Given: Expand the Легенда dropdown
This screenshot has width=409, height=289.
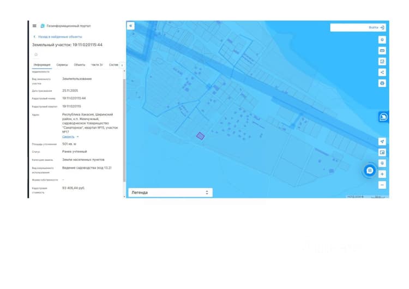Looking at the screenshot, I should 170,192.
